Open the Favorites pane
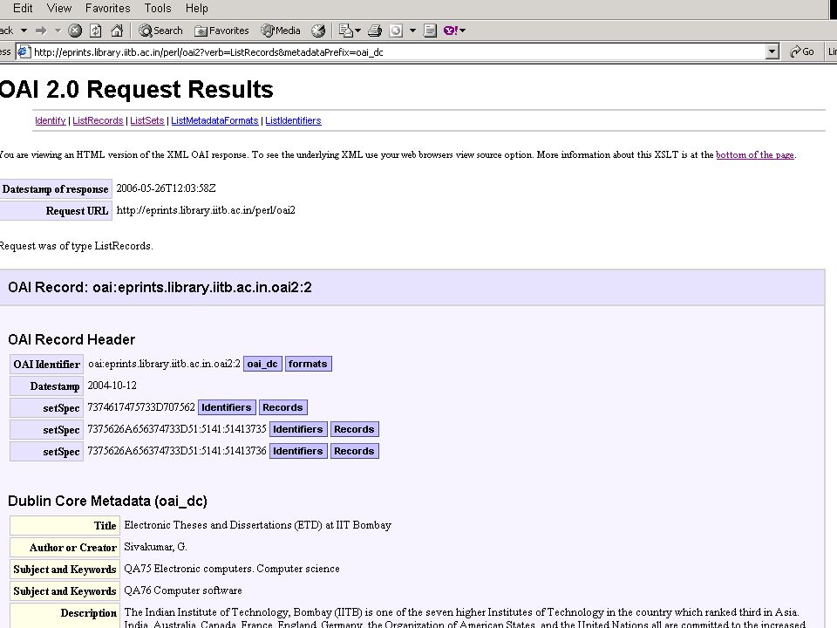 coord(221,31)
